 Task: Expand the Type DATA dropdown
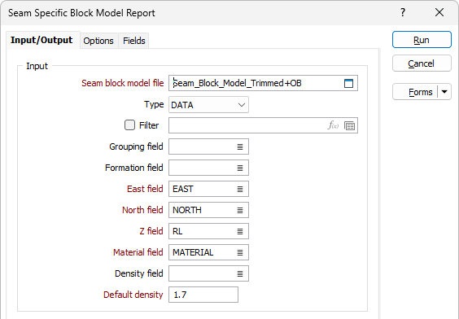tap(208, 105)
